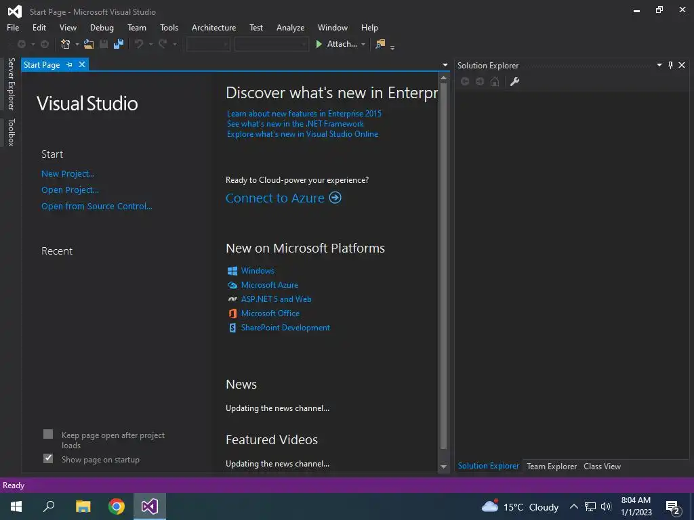The width and height of the screenshot is (694, 520).
Task: Open the New Project button dropdown arrow
Action: 77,44
